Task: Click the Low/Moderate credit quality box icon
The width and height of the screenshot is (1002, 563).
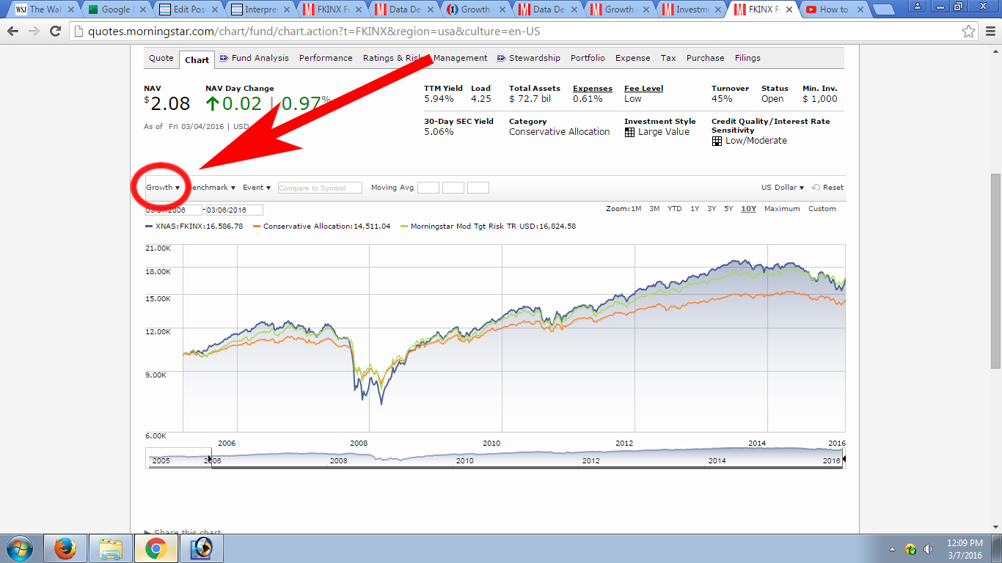Action: click(717, 141)
